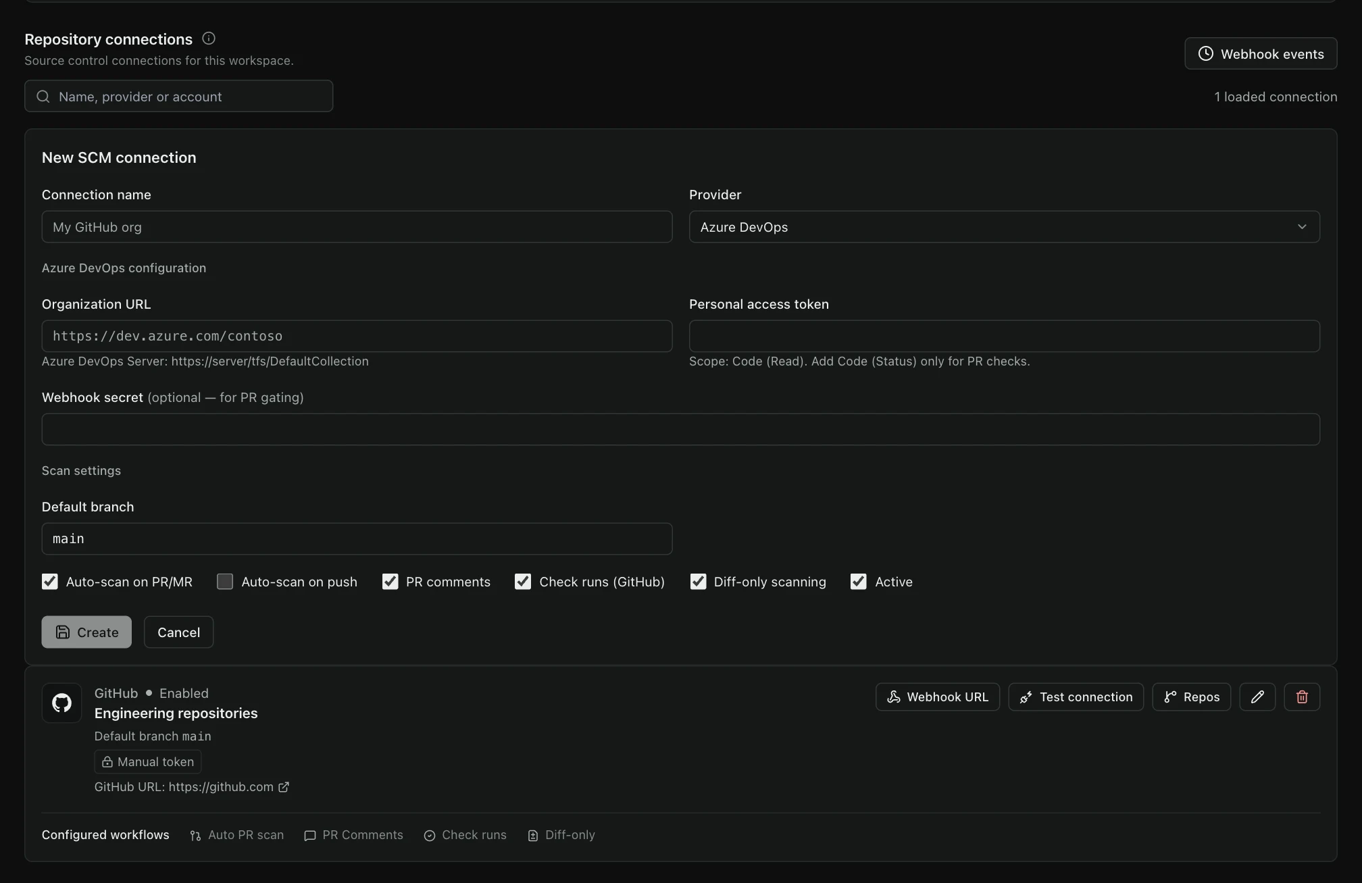Click the GitHub logo icon
Viewport: 1362px width, 883px height.
(x=61, y=703)
